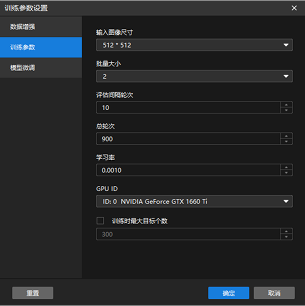Click the 输入图像尺寸 label
Screen dimensions: 305x306
(115, 32)
